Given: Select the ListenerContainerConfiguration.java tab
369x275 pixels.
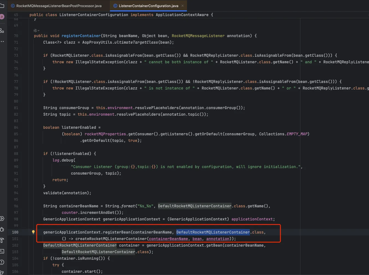Looking at the screenshot, I should coord(148,6).
